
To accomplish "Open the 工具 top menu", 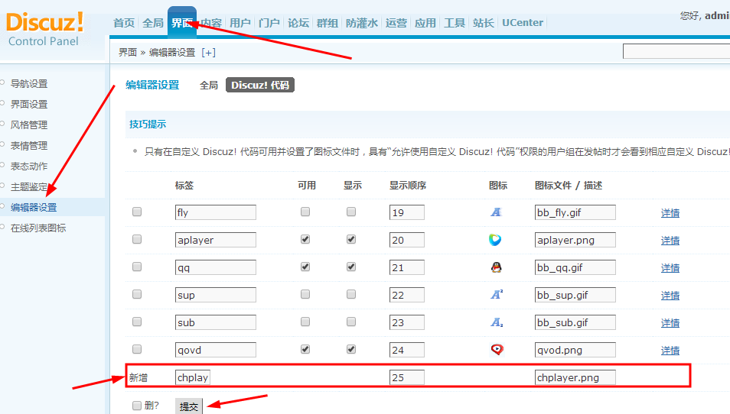I will (455, 23).
